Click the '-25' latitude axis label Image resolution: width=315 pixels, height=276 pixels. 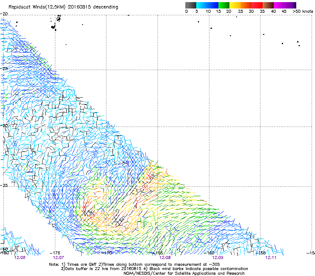[x=4, y=68]
